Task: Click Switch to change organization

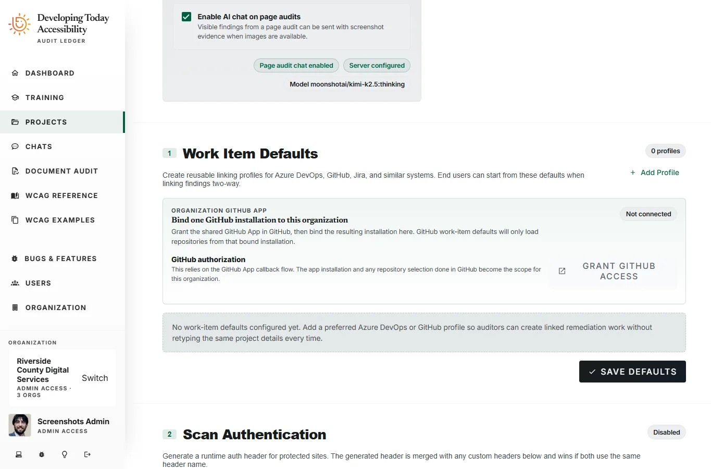Action: (95, 378)
